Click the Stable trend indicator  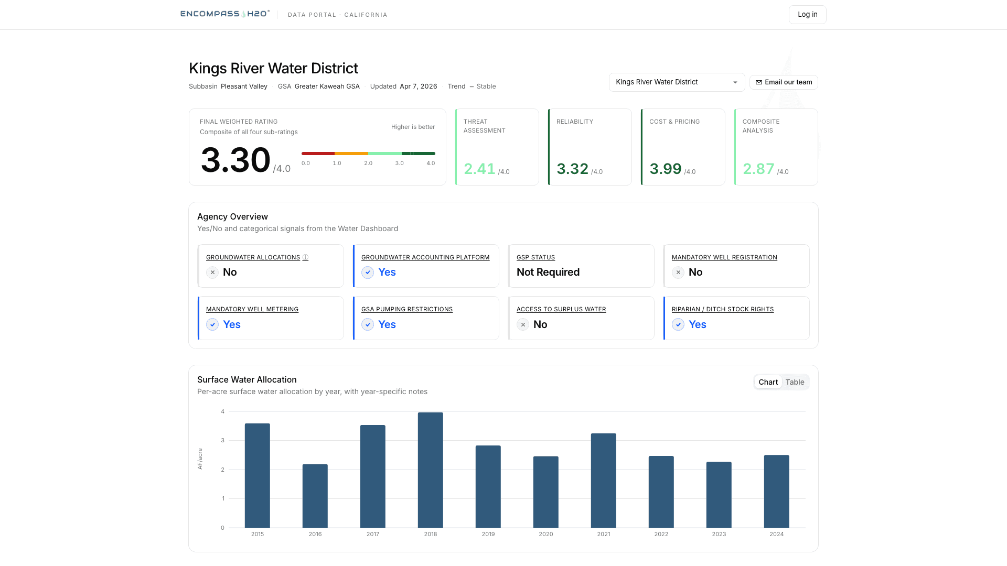click(483, 86)
